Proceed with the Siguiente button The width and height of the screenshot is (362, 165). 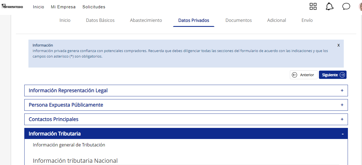pyautogui.click(x=332, y=75)
